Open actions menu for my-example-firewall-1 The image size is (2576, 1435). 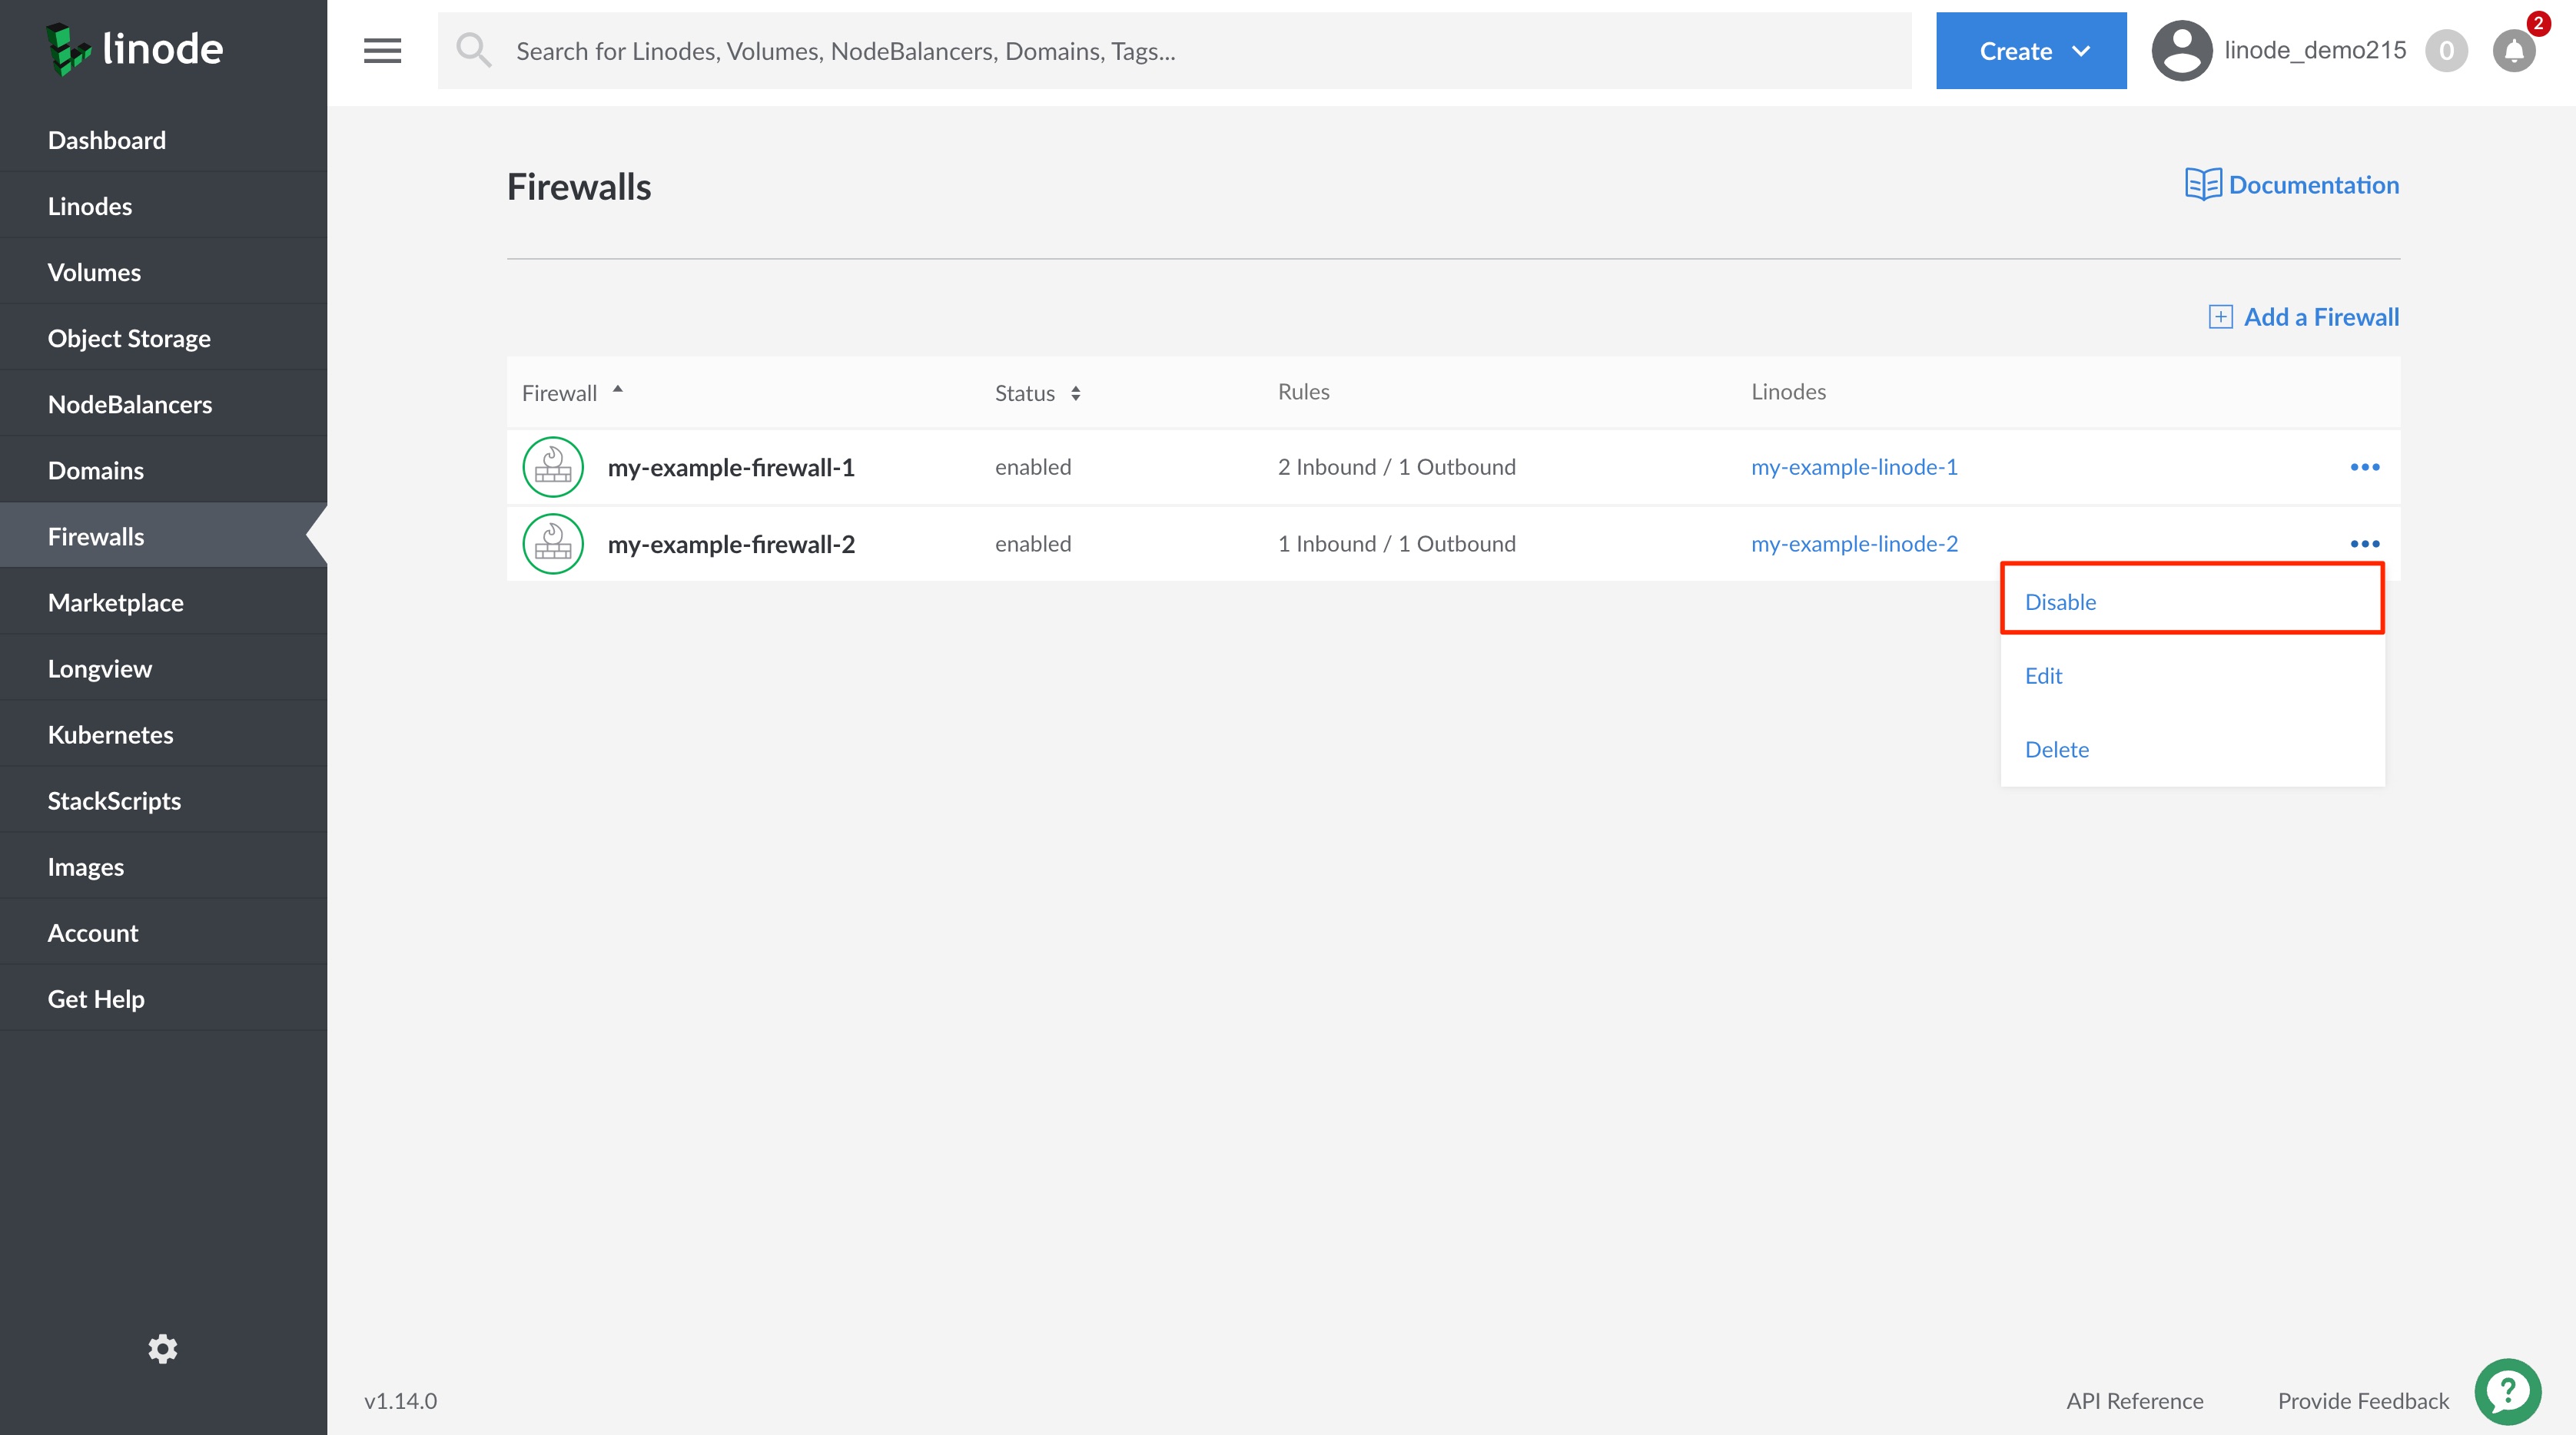click(2364, 466)
